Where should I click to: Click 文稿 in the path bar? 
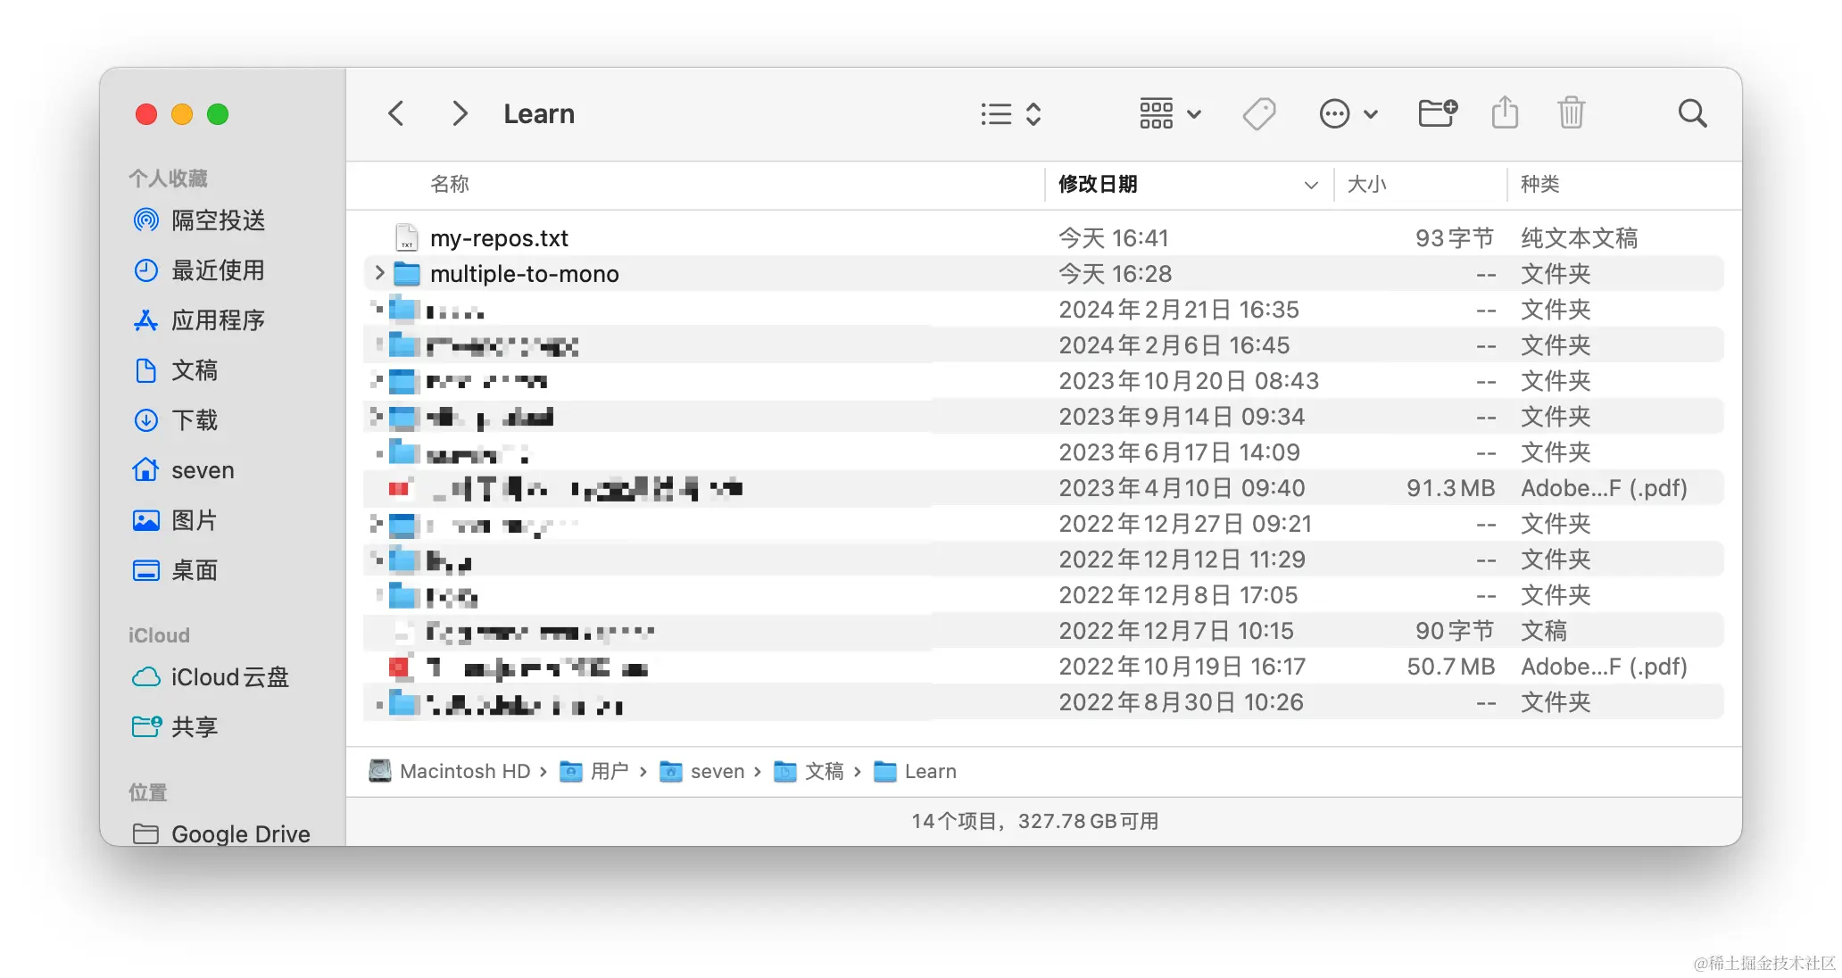point(823,771)
